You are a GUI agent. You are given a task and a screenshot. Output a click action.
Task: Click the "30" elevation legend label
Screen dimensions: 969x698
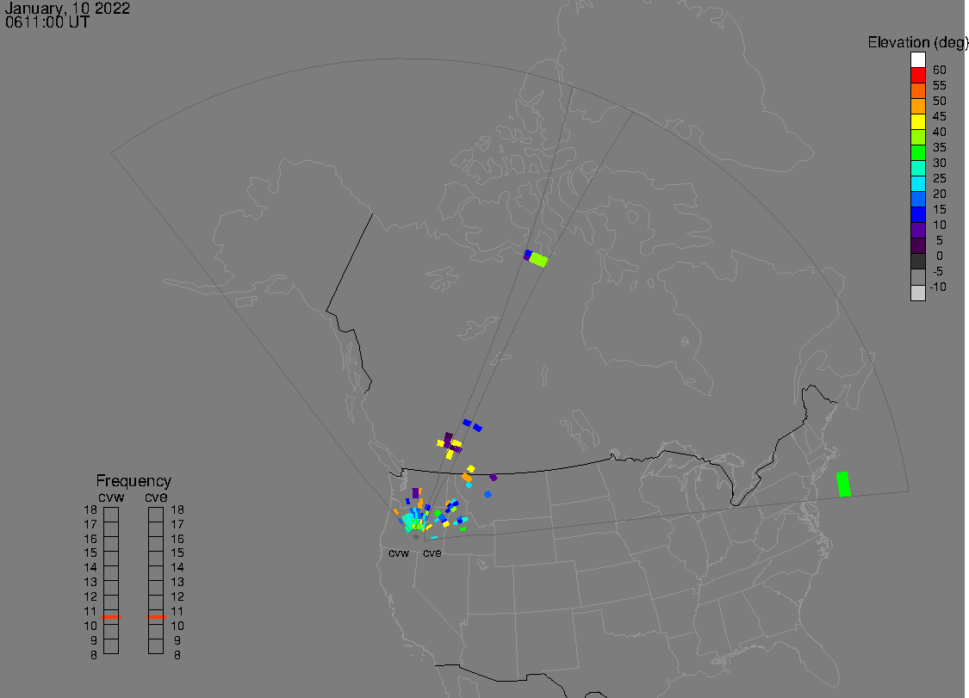pyautogui.click(x=940, y=163)
